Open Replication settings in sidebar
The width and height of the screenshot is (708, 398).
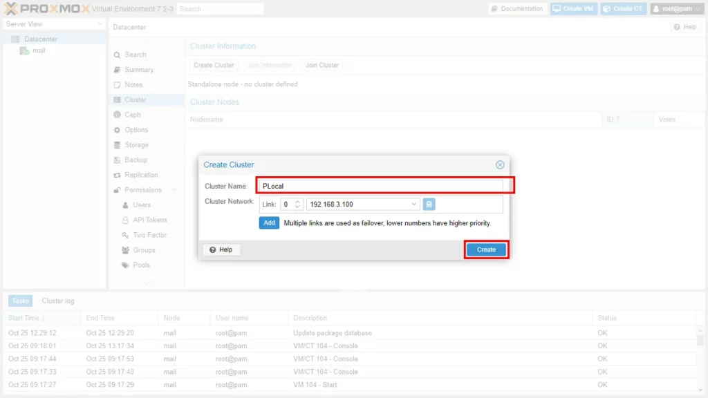(x=141, y=175)
